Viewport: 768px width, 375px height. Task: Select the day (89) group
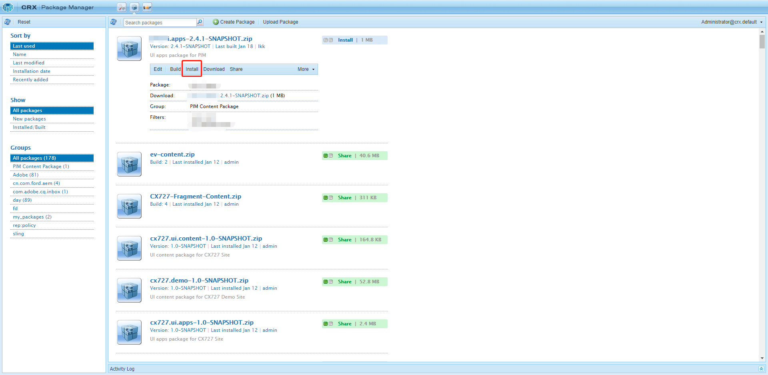coord(52,200)
